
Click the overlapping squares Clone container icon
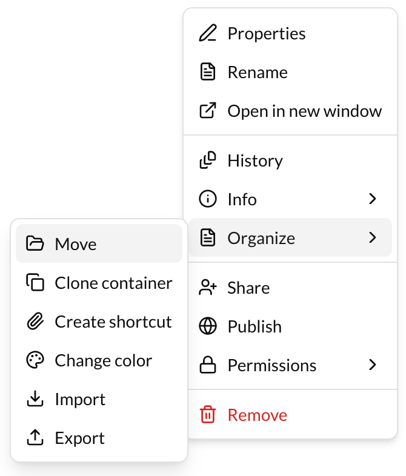(x=35, y=282)
